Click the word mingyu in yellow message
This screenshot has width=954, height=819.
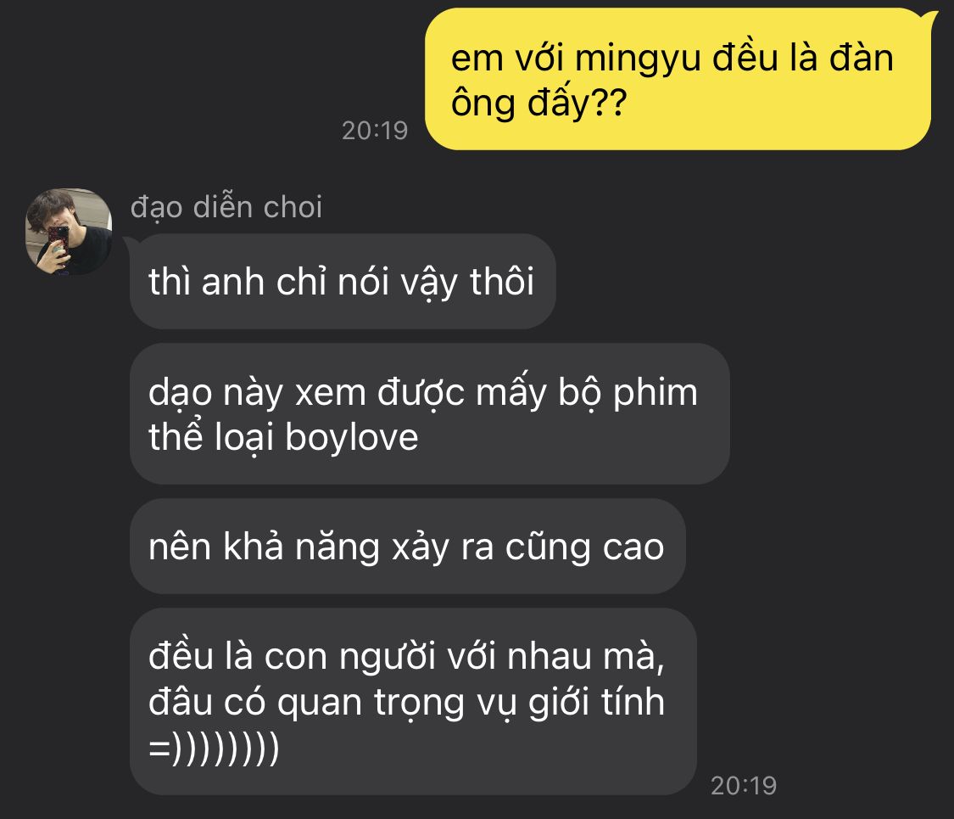638,59
